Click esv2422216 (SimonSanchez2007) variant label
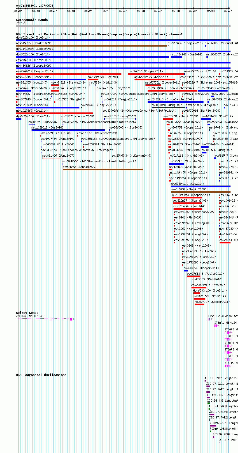Screen dimensions: 238x453 tap(171, 99)
